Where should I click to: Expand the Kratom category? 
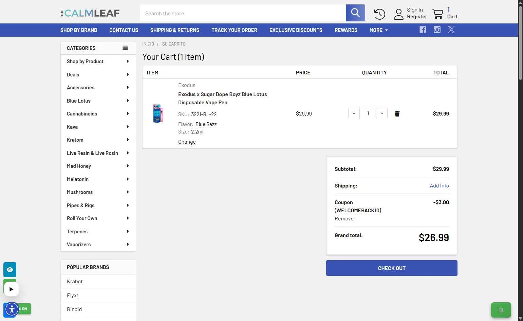click(98, 140)
